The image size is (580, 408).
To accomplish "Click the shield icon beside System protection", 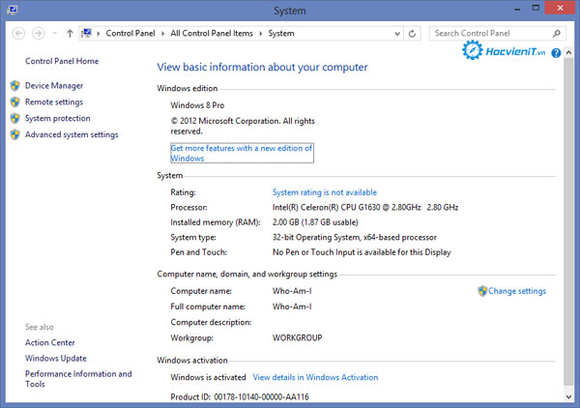I will [14, 118].
